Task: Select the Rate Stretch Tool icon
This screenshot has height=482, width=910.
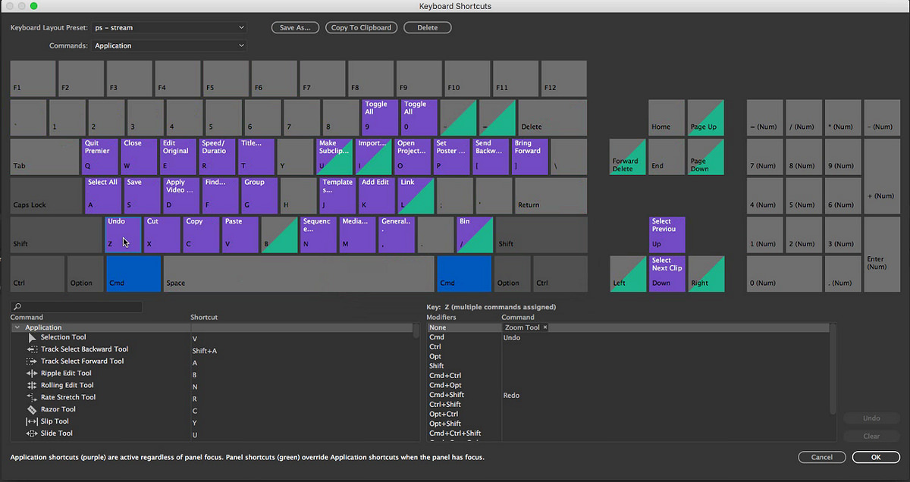Action: pos(32,397)
